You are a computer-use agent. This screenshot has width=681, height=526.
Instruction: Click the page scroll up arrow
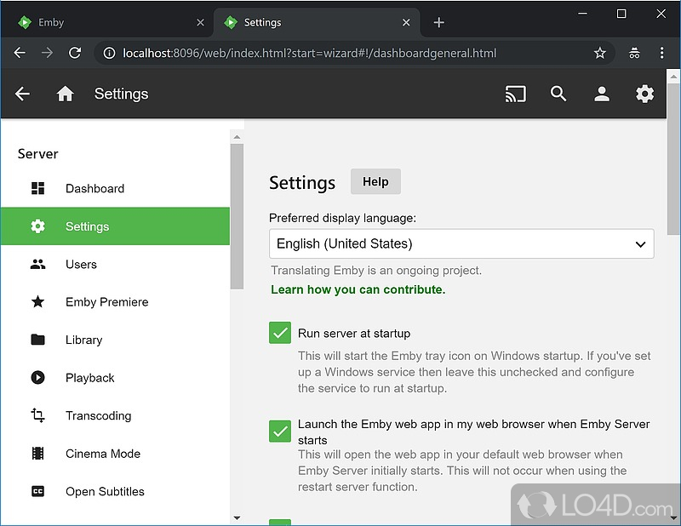click(673, 77)
